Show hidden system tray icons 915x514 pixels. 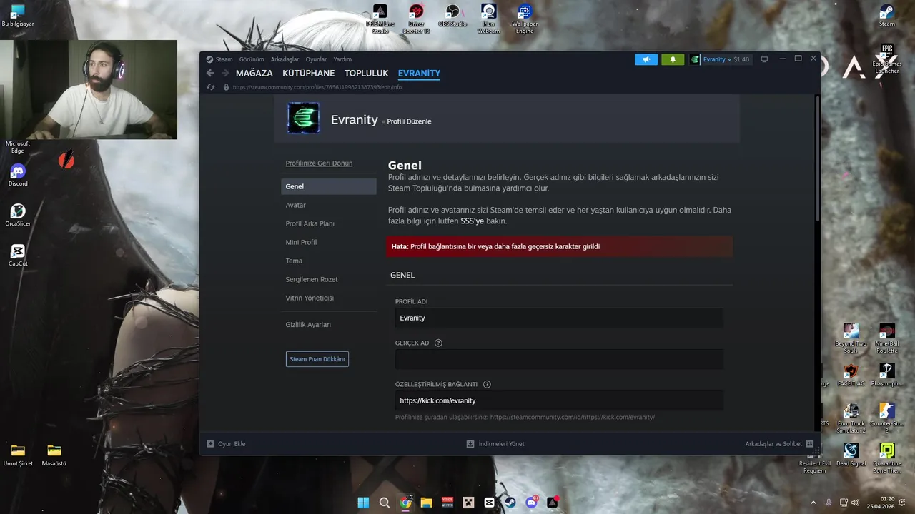(813, 503)
